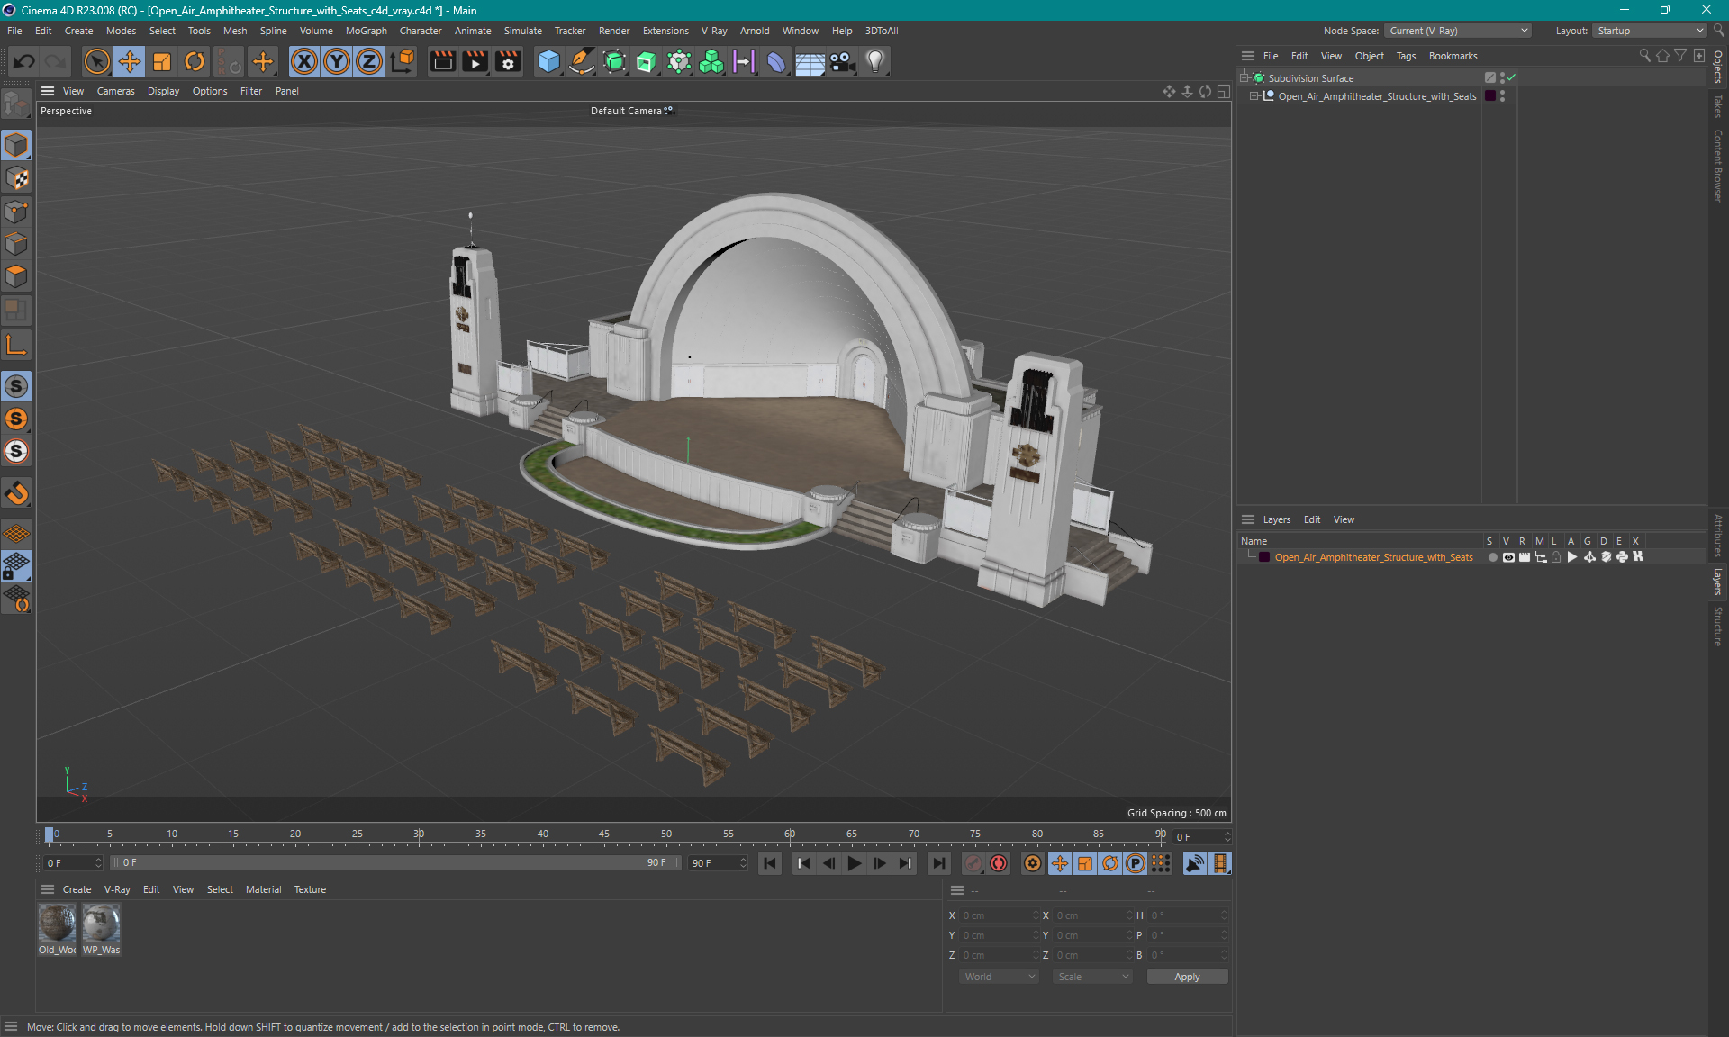Add a Camera object
Image resolution: width=1729 pixels, height=1037 pixels.
coord(842,61)
